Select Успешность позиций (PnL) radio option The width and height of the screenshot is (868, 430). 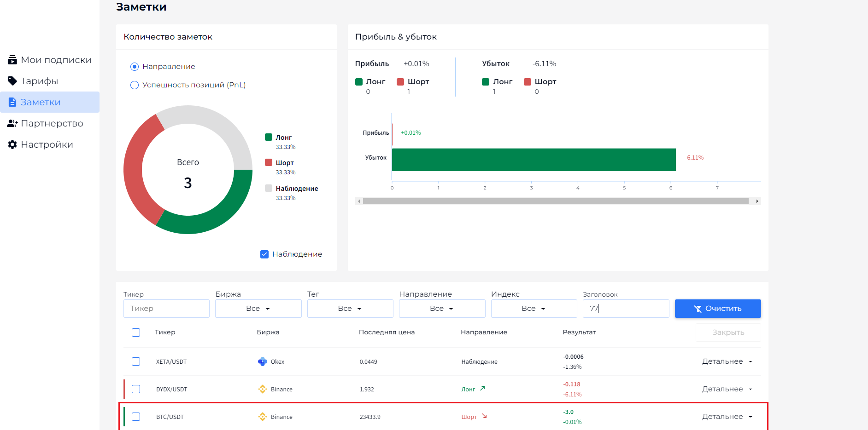(x=135, y=85)
